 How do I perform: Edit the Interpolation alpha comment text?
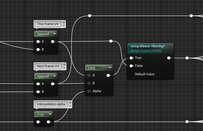pyautogui.click(x=51, y=104)
